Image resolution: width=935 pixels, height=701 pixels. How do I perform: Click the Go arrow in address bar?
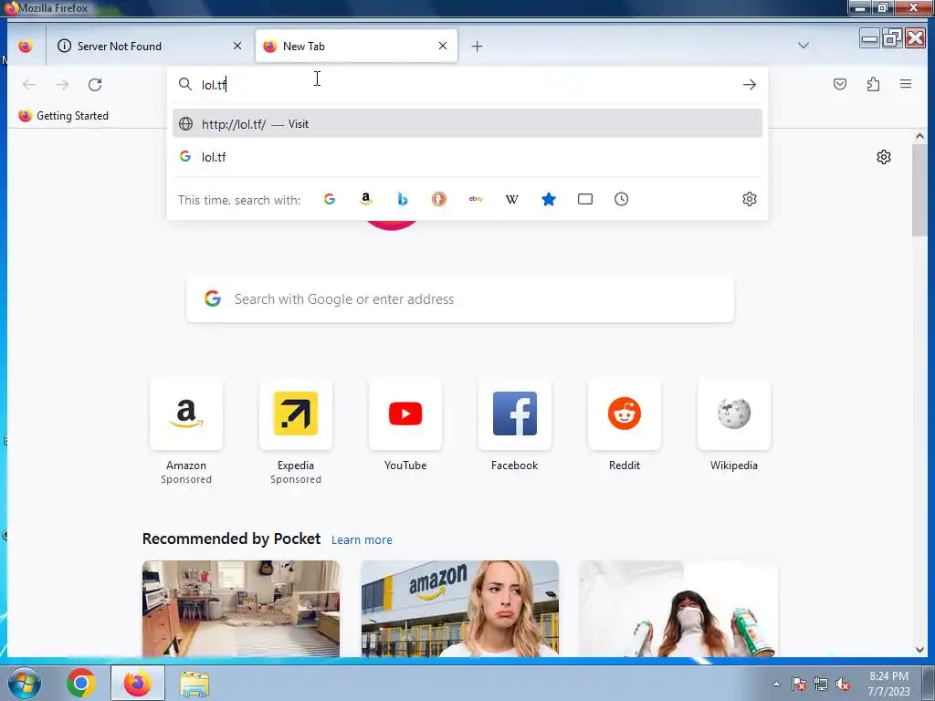pos(750,85)
